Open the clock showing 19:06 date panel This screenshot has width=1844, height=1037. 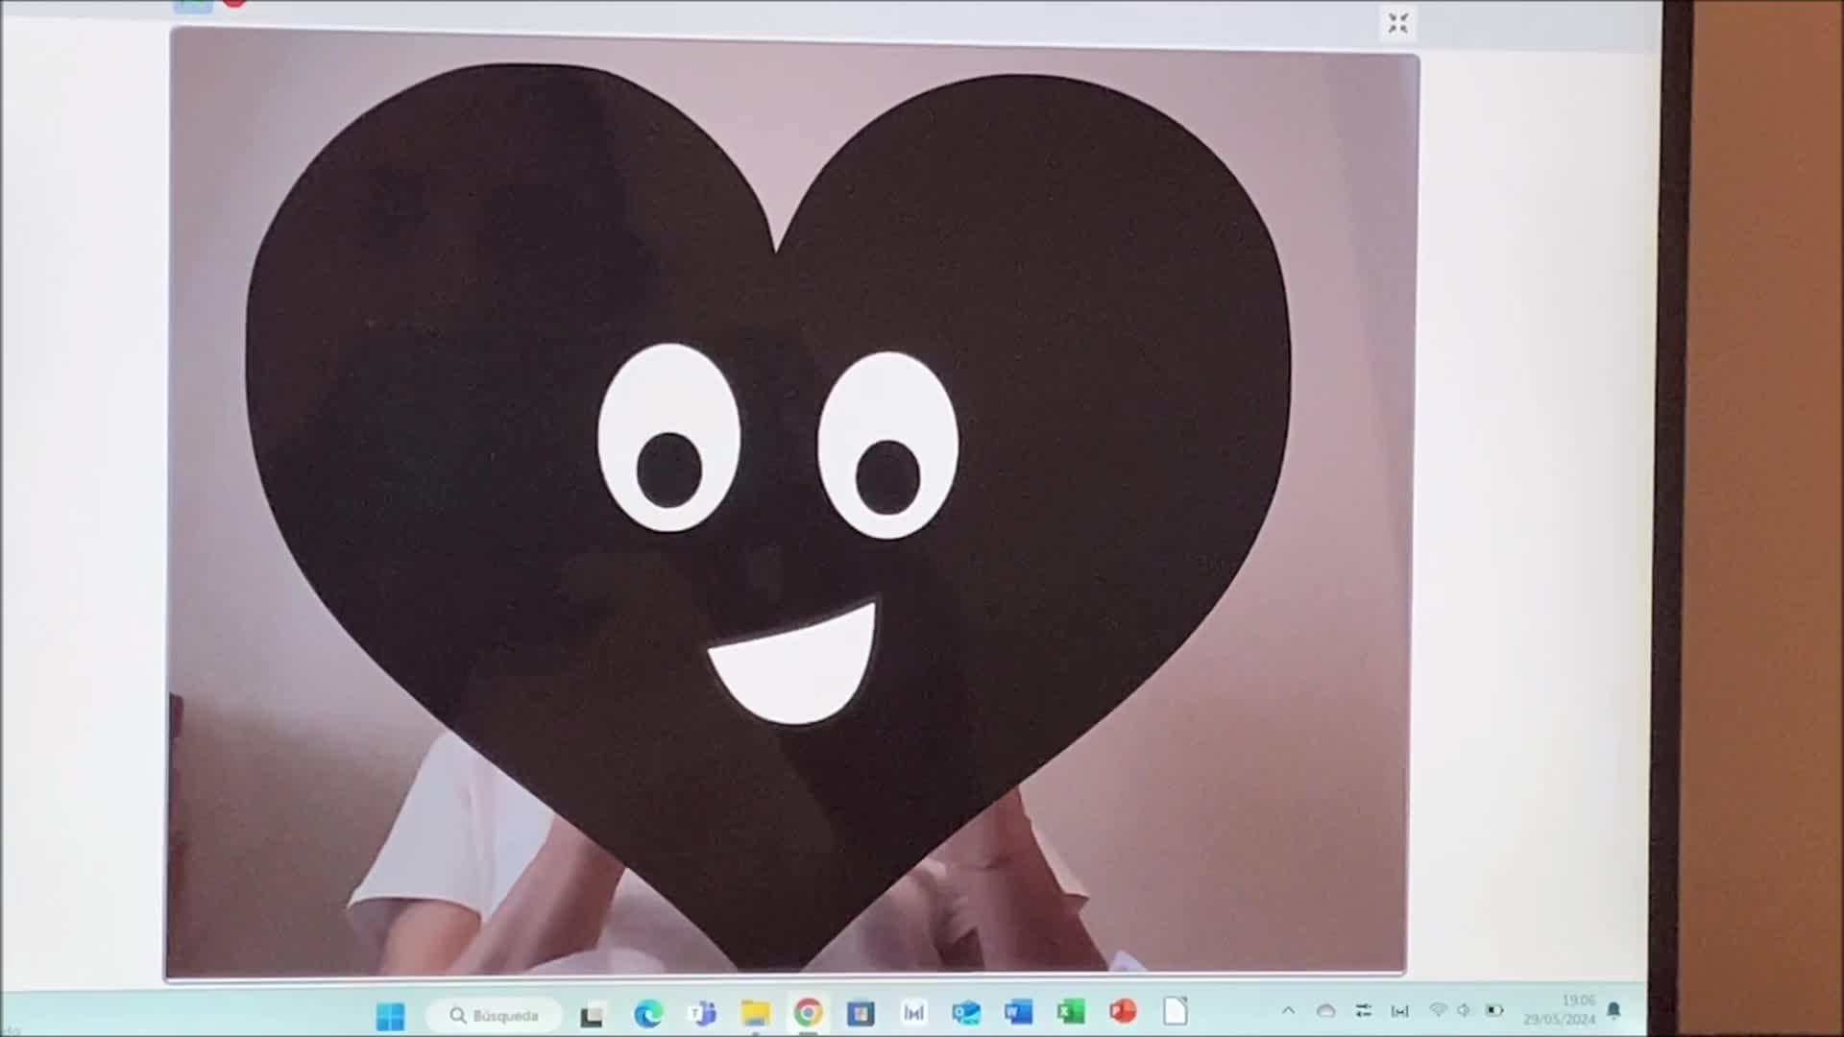pyautogui.click(x=1561, y=1009)
